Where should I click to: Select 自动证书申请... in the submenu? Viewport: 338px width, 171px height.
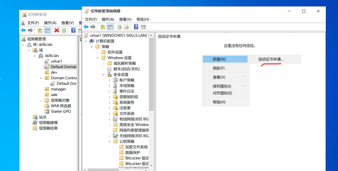271,59
